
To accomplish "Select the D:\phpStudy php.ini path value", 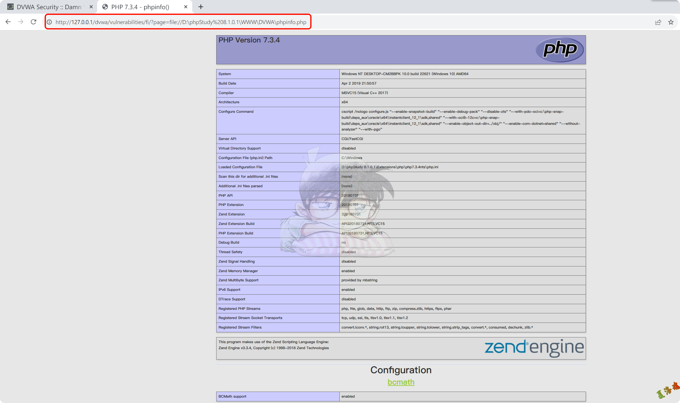I will pyautogui.click(x=390, y=167).
